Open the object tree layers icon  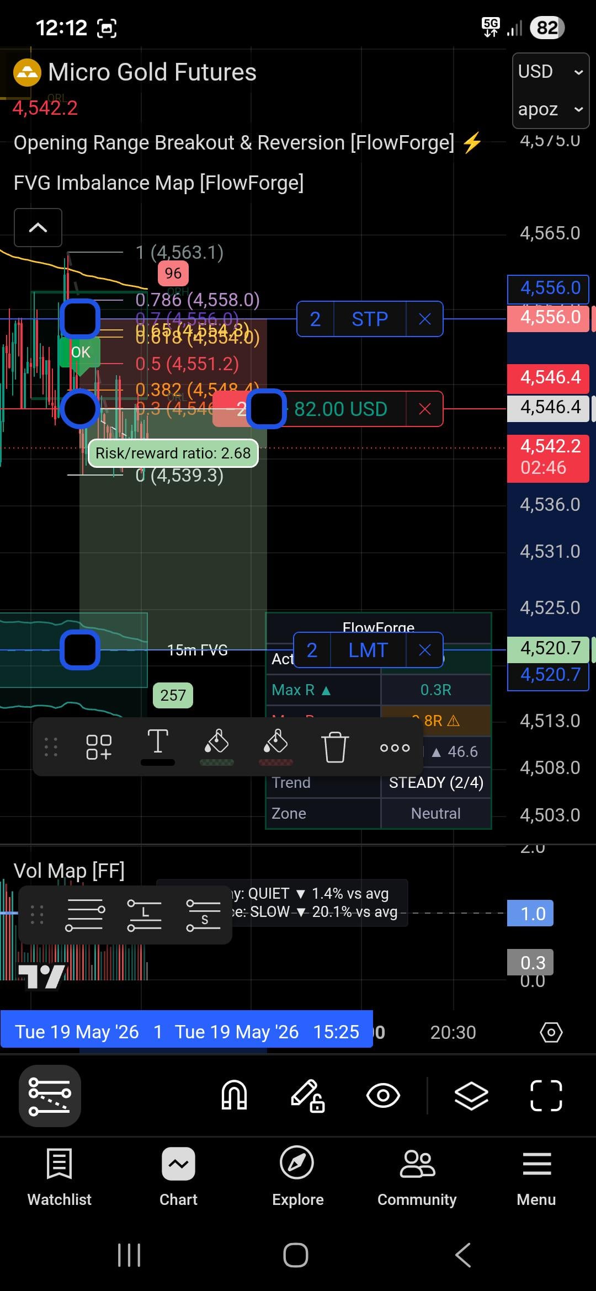pyautogui.click(x=471, y=1095)
